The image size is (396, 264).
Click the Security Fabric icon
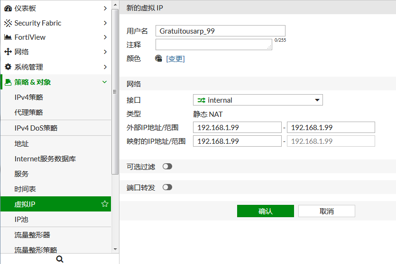[8, 23]
